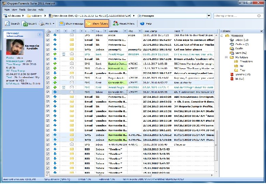Click Robbery case in the breadcrumb
The height and width of the screenshot is (184, 266).
coord(34,16)
